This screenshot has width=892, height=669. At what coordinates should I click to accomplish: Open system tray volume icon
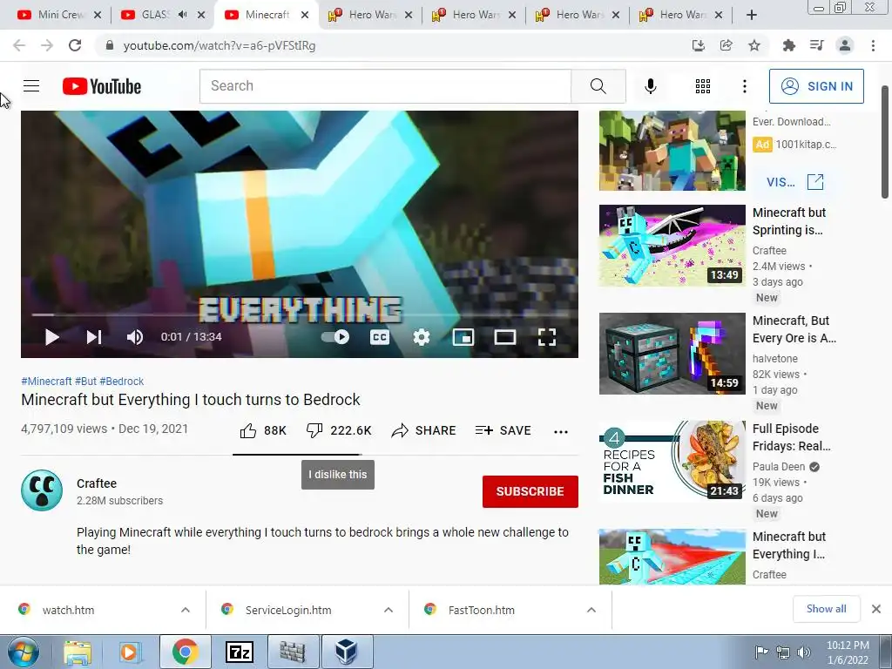[804, 652]
